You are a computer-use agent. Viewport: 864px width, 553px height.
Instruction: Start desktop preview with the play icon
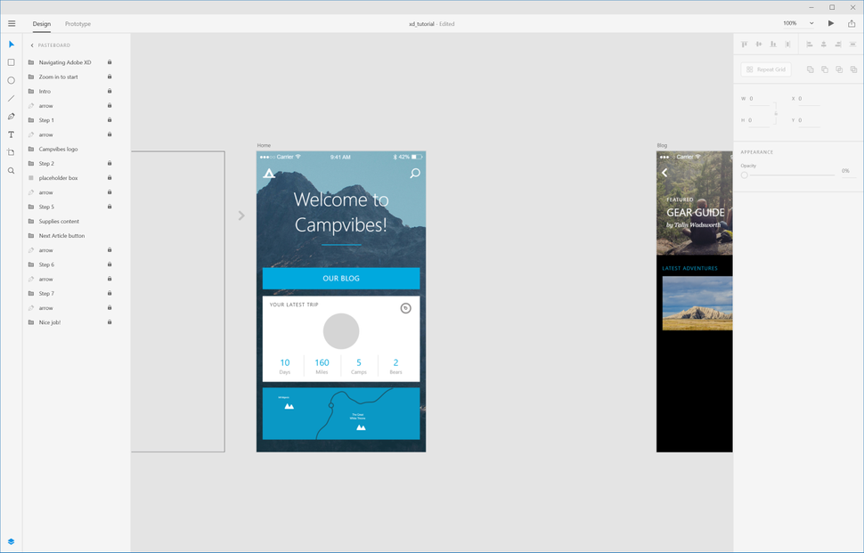(830, 23)
